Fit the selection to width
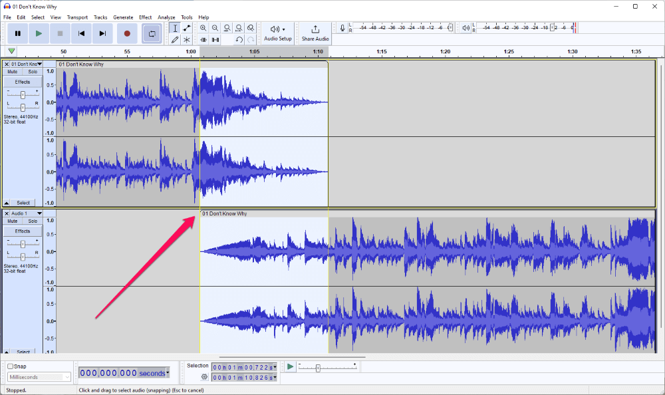 [x=227, y=28]
